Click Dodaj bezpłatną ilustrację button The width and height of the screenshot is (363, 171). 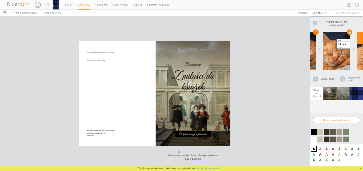(x=337, y=120)
